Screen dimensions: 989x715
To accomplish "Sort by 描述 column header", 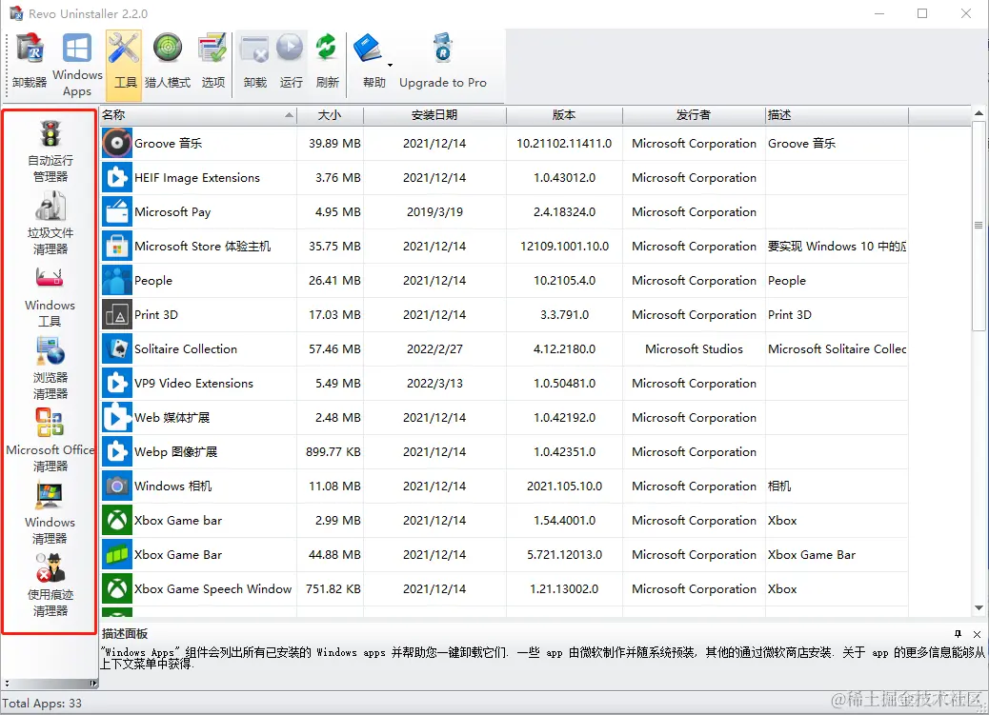I will coord(837,115).
